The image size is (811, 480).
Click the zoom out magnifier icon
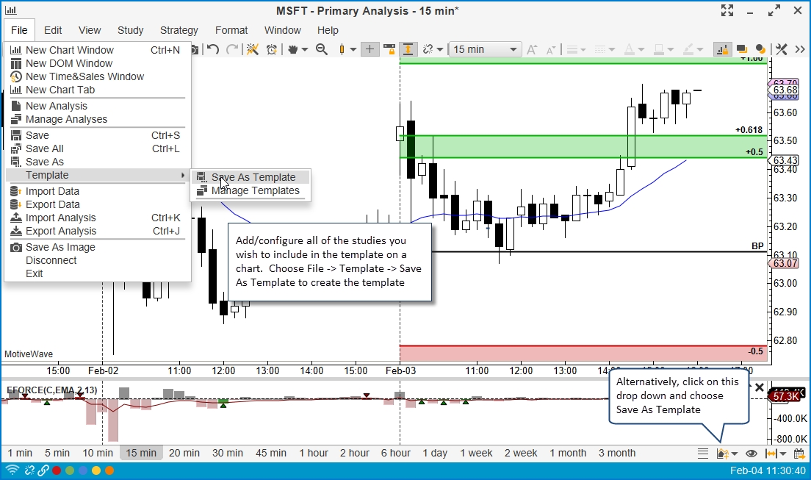[x=322, y=49]
